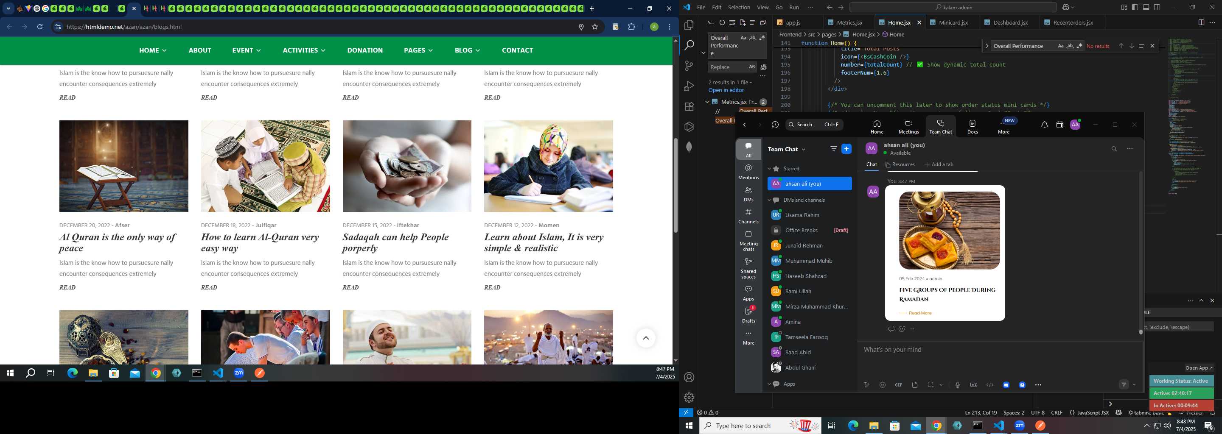
Task: Go to next match in find widget
Action: [1131, 46]
